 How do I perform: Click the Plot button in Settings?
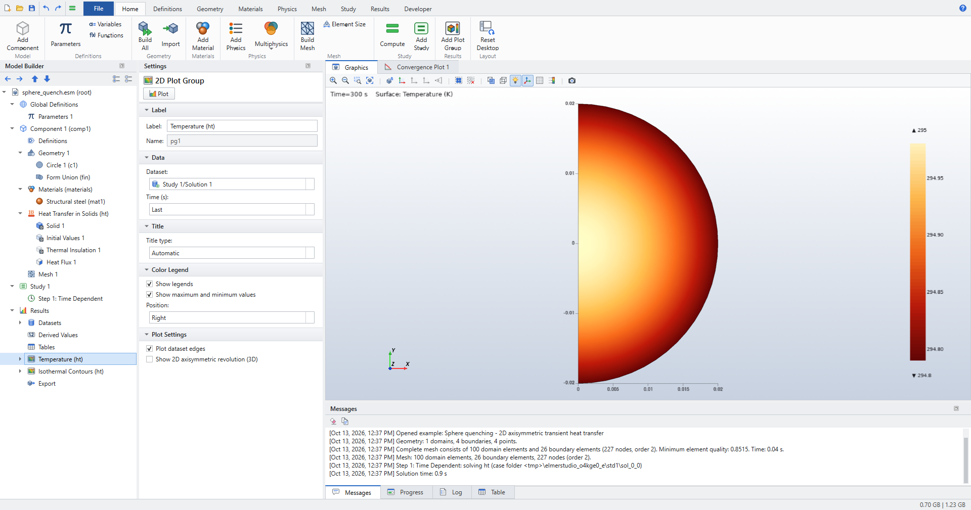[159, 94]
